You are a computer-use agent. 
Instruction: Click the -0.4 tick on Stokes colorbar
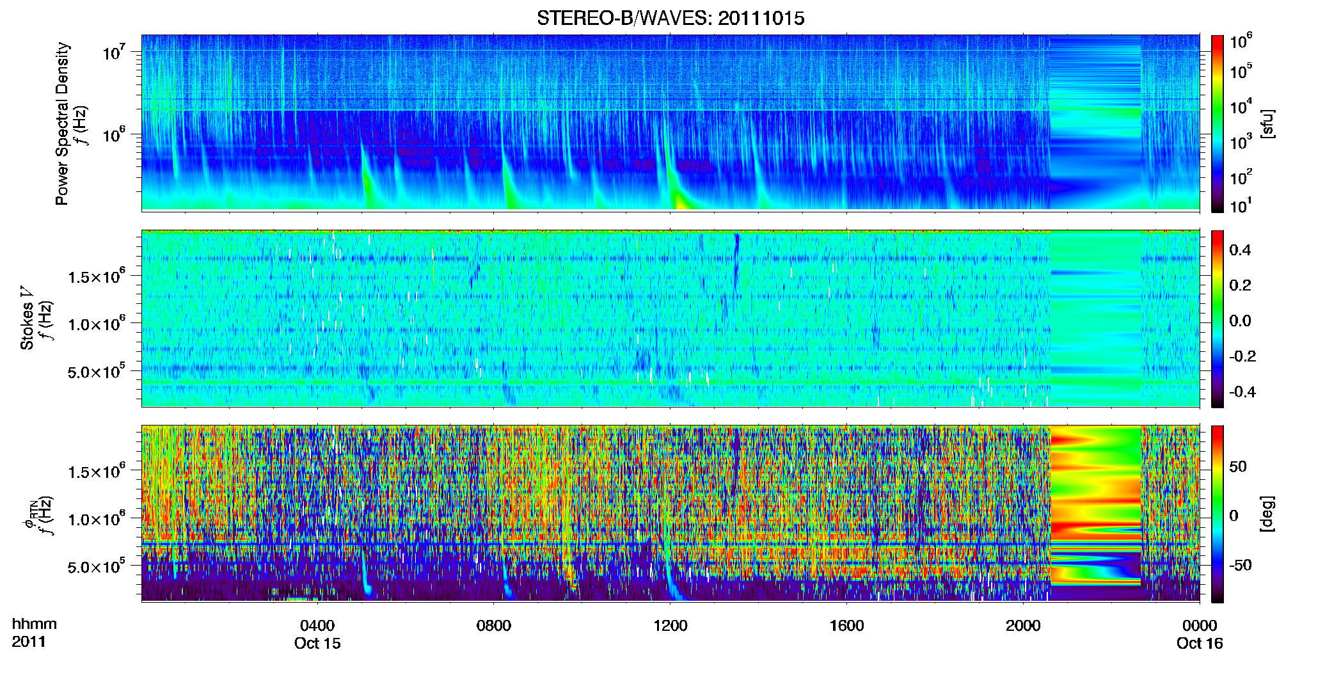tap(1242, 392)
